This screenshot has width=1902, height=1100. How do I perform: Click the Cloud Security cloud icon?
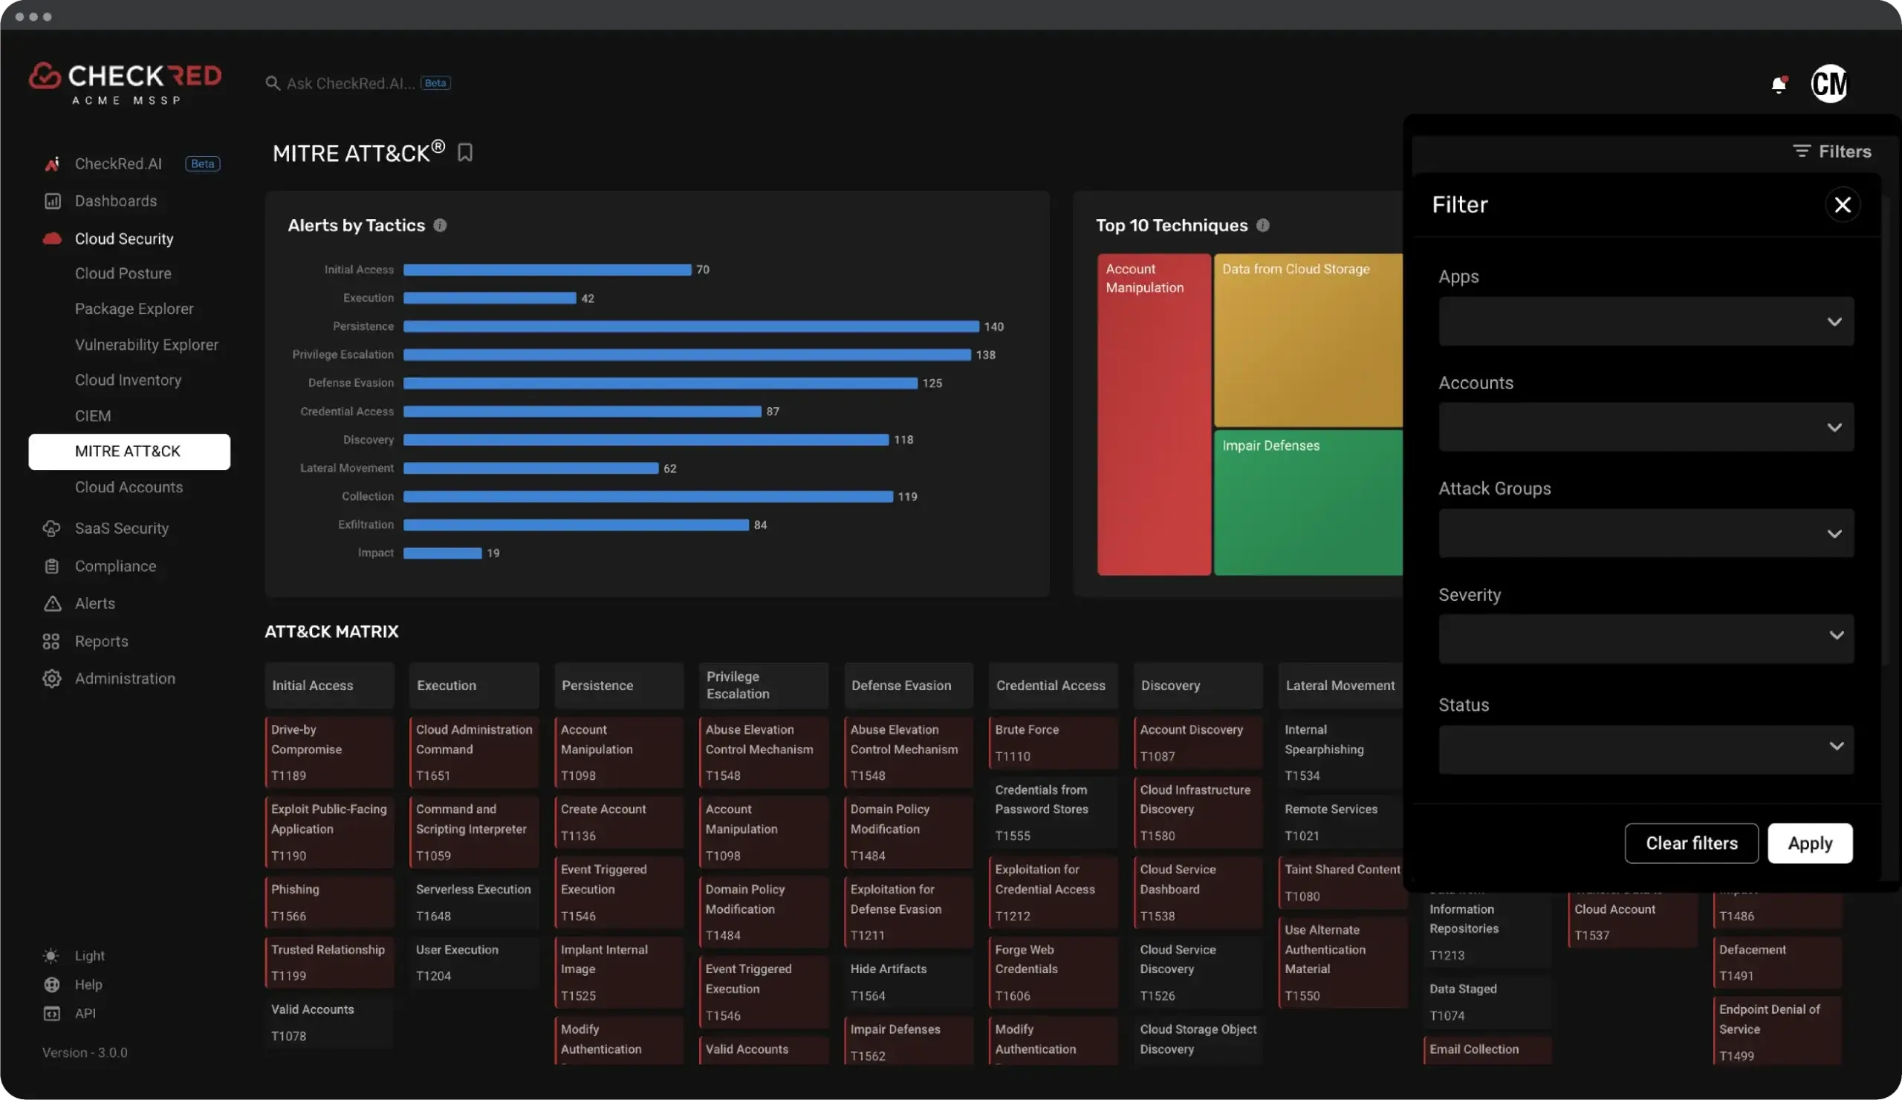click(51, 238)
